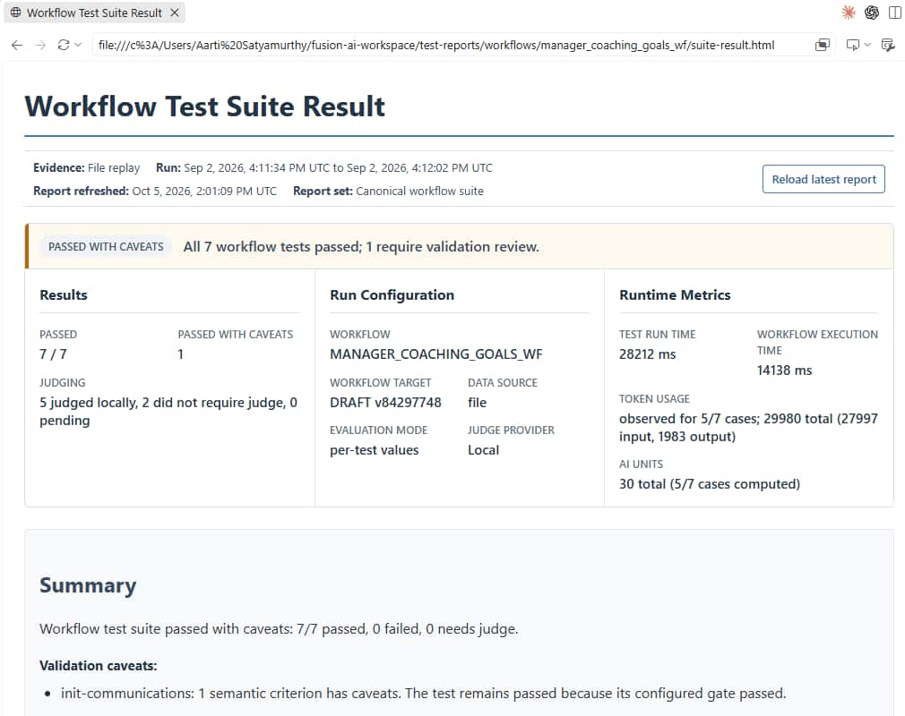Expand the dropdown next to the screen selection icon
Screen dimensions: 905x716
[866, 45]
